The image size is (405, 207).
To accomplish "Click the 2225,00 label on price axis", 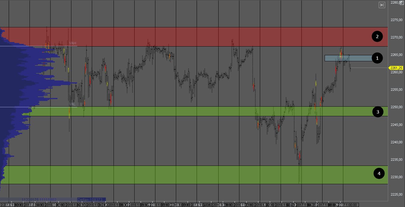I will (396, 194).
